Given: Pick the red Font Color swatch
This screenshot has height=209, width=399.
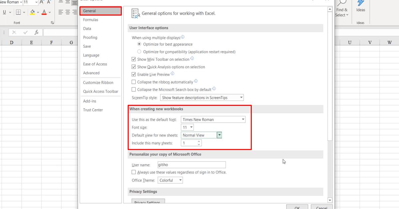Looking at the screenshot, I should click(44, 12).
